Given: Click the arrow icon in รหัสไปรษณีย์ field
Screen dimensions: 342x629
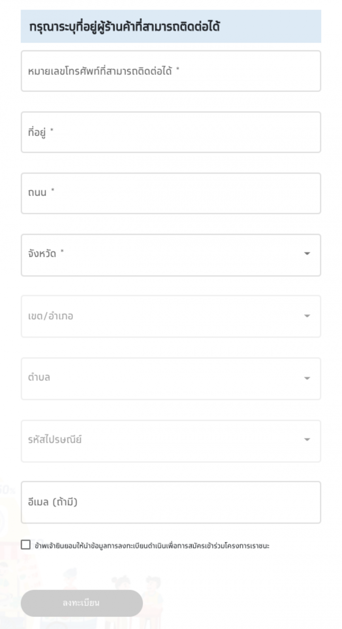Looking at the screenshot, I should tap(307, 440).
